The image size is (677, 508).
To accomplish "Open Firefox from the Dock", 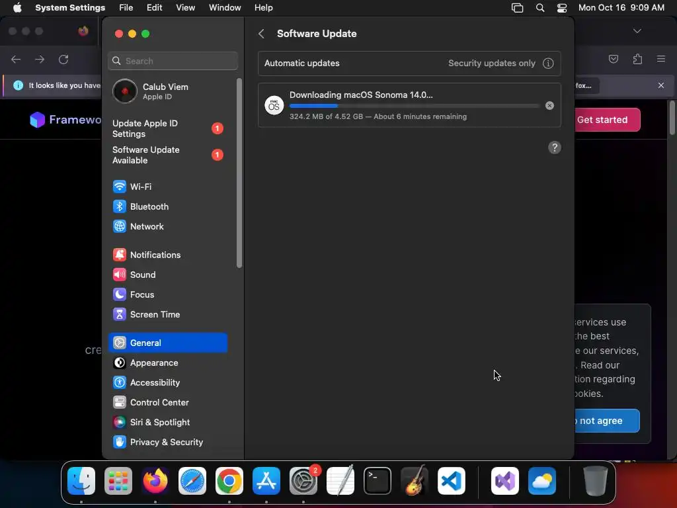I will (x=155, y=481).
